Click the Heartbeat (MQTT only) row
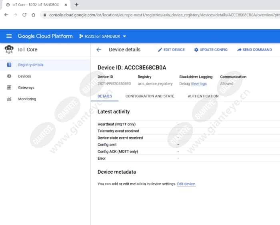Screen dimensions: 280x225 pyautogui.click(x=188, y=124)
